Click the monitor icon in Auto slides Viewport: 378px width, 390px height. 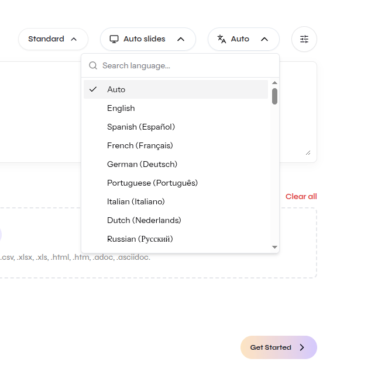[114, 39]
